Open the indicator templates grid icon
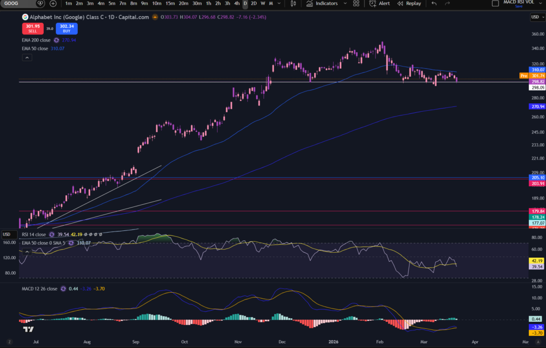 coord(356,4)
